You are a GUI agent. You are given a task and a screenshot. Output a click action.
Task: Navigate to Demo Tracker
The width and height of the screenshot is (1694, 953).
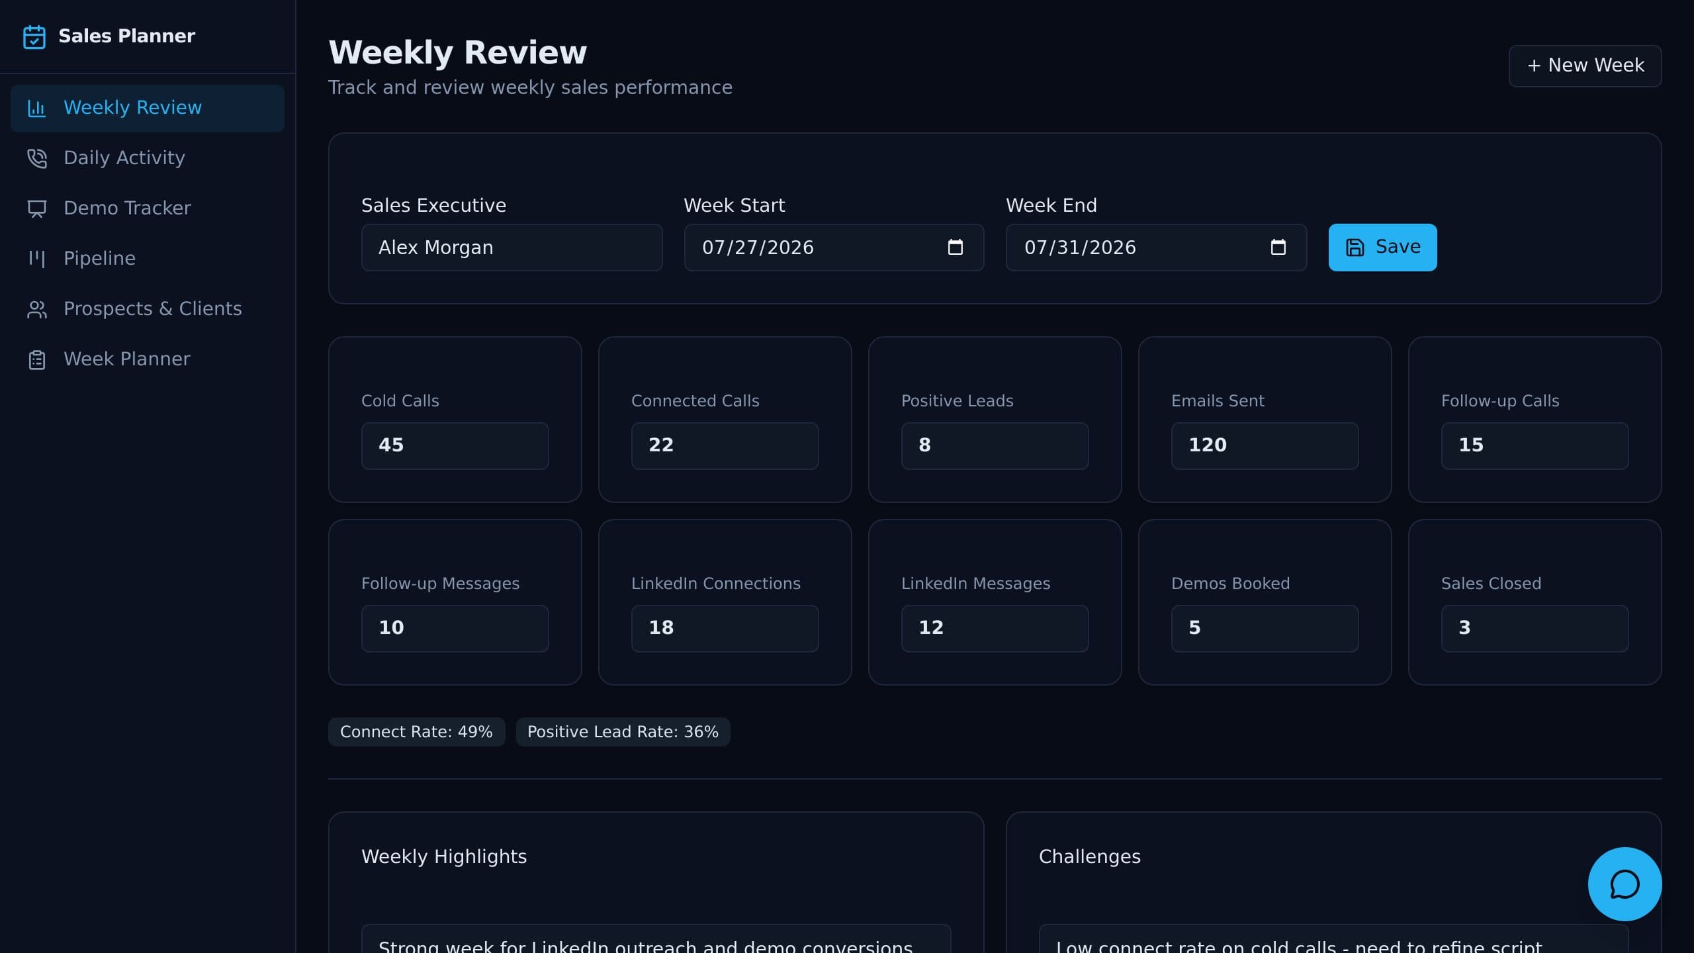tap(148, 208)
